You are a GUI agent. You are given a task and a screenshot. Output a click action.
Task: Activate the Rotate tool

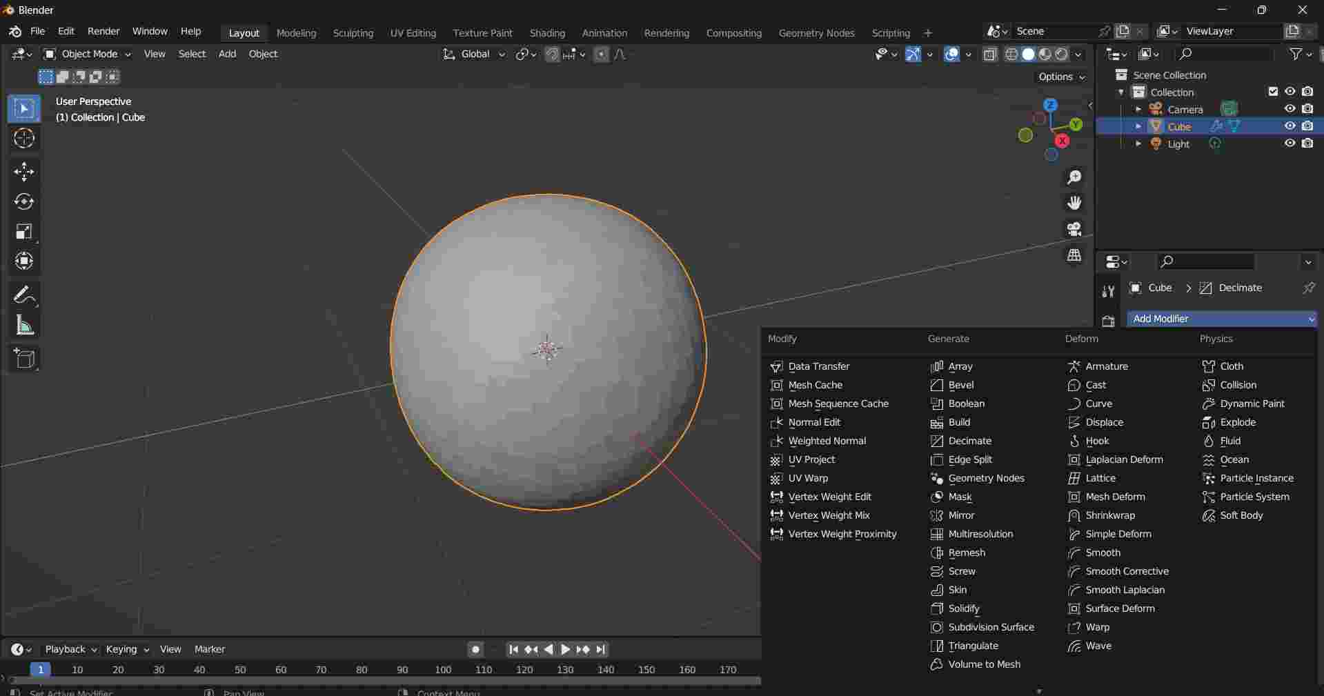(x=24, y=201)
